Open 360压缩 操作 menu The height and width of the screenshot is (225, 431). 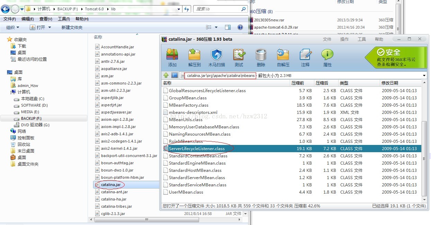click(x=344, y=39)
